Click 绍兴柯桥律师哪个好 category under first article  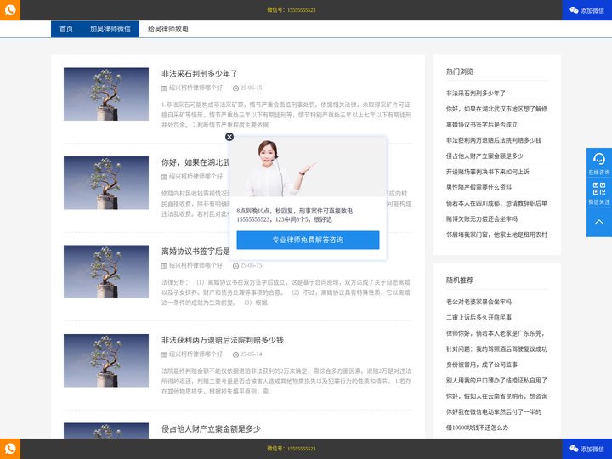coord(195,88)
